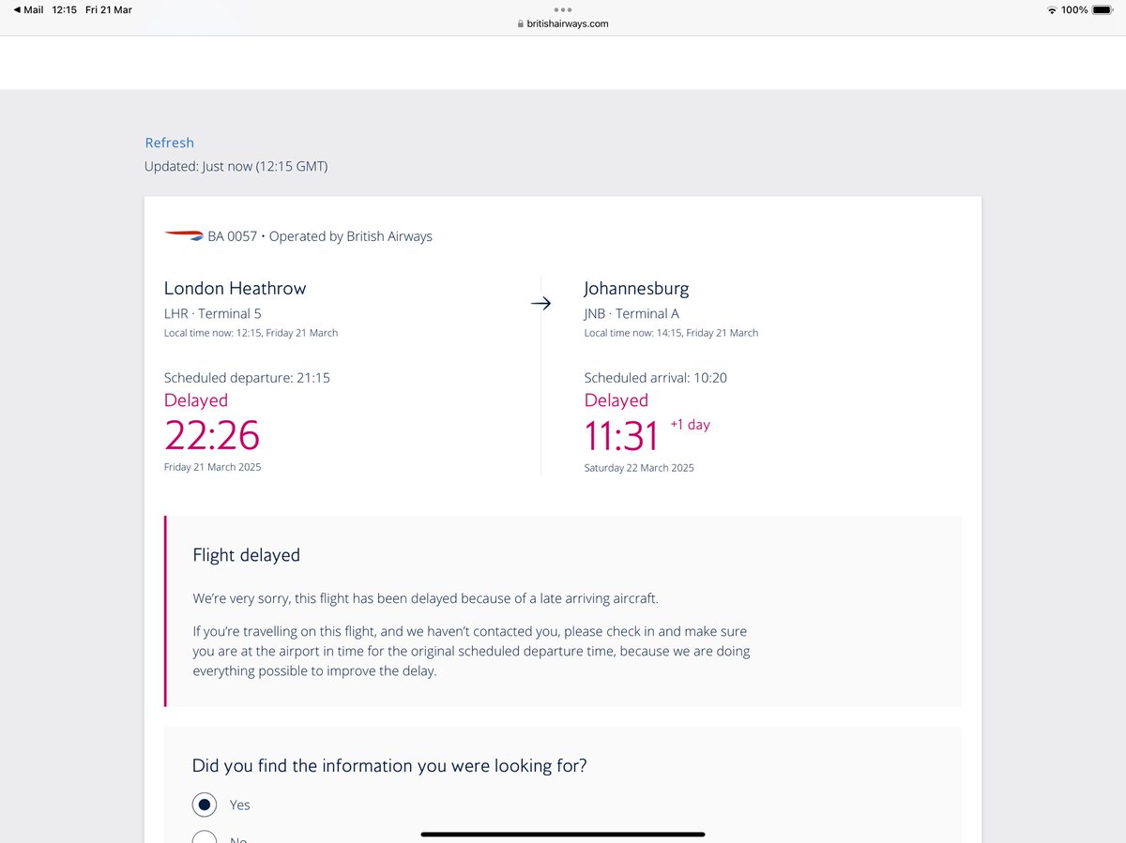Click the British Airways ribbon logo
The height and width of the screenshot is (843, 1126).
point(184,235)
